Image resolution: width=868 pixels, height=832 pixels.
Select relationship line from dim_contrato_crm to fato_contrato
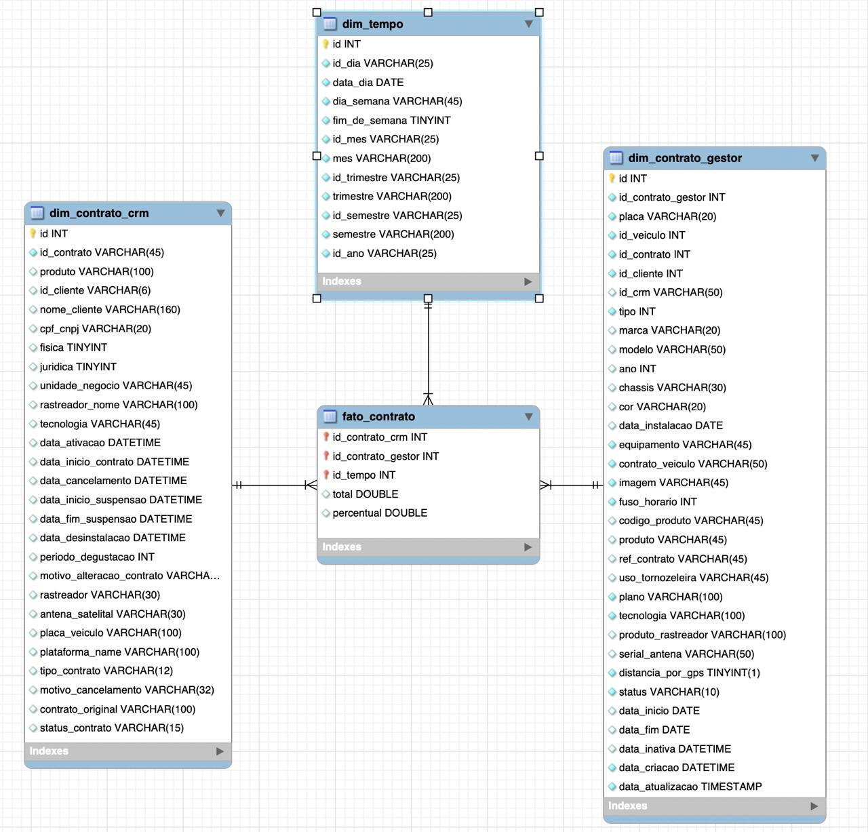coord(275,486)
